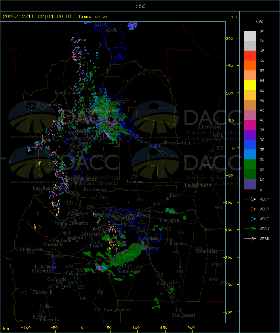Screen dimensions: 280x333
Task: Pick the royal blue 35–36 dBZ swatch
Action: (250, 144)
